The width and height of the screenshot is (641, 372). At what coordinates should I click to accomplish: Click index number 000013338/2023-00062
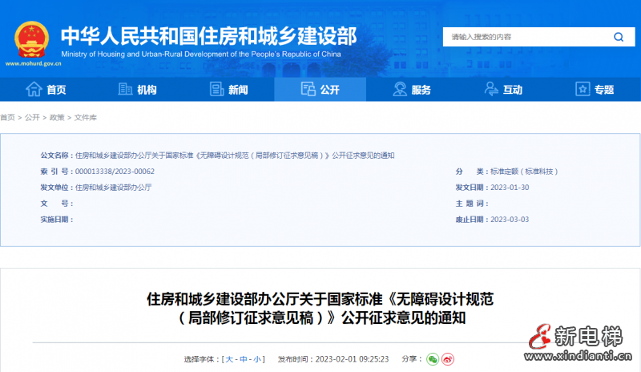[x=115, y=172]
